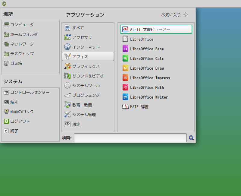
Task: Click 画面のロック lock screen icon
Action: (x=6, y=112)
